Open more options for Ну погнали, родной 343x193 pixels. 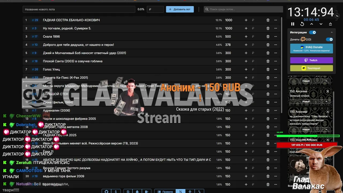[275, 28]
